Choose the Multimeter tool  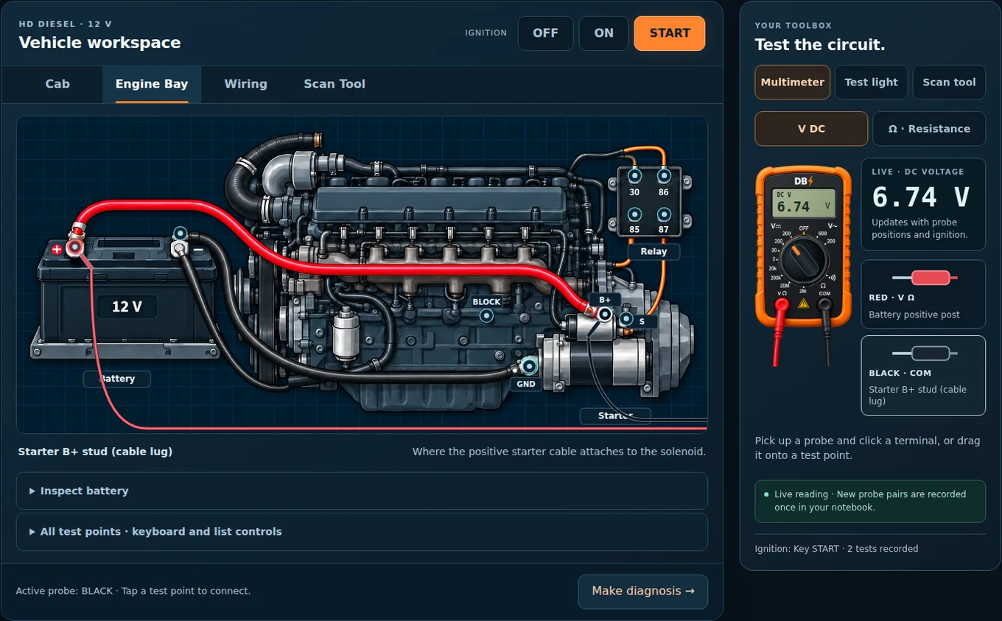click(x=793, y=83)
